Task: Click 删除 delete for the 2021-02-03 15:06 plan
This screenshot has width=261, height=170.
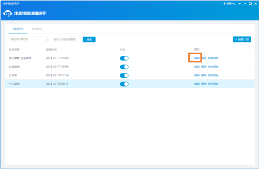Action: (204, 58)
